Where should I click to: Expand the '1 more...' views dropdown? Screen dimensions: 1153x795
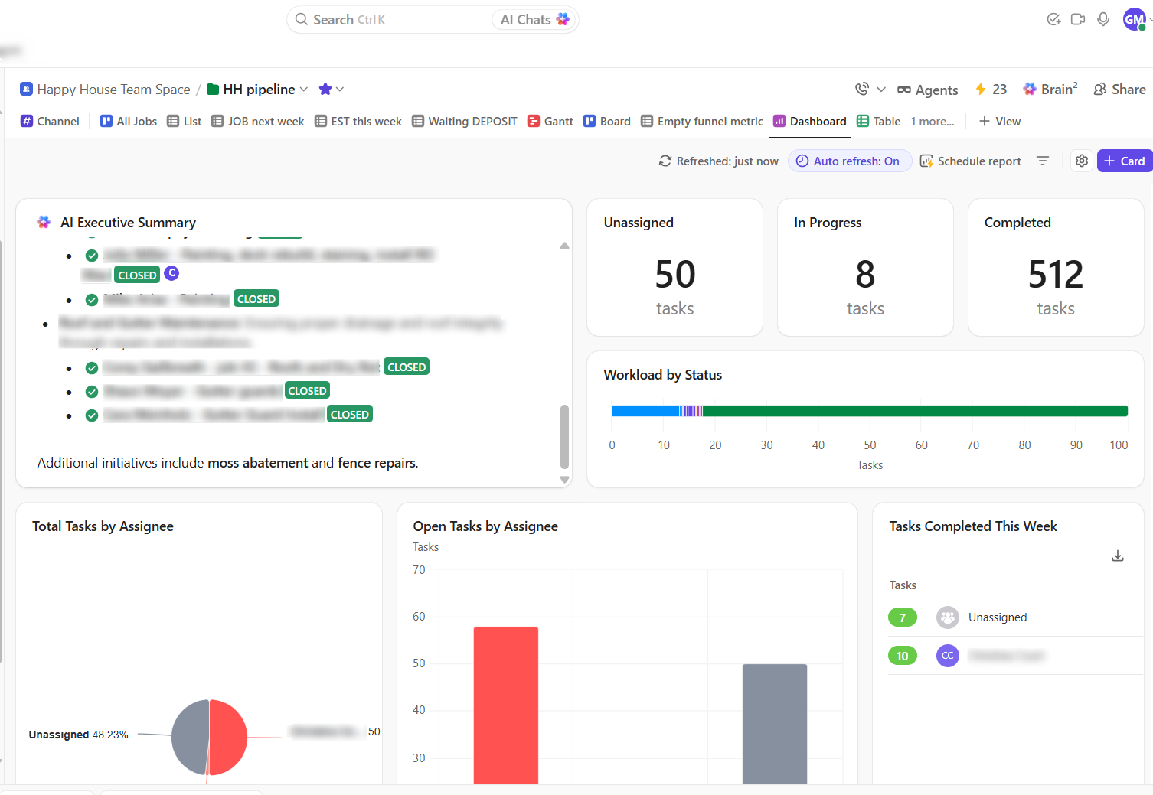tap(933, 122)
